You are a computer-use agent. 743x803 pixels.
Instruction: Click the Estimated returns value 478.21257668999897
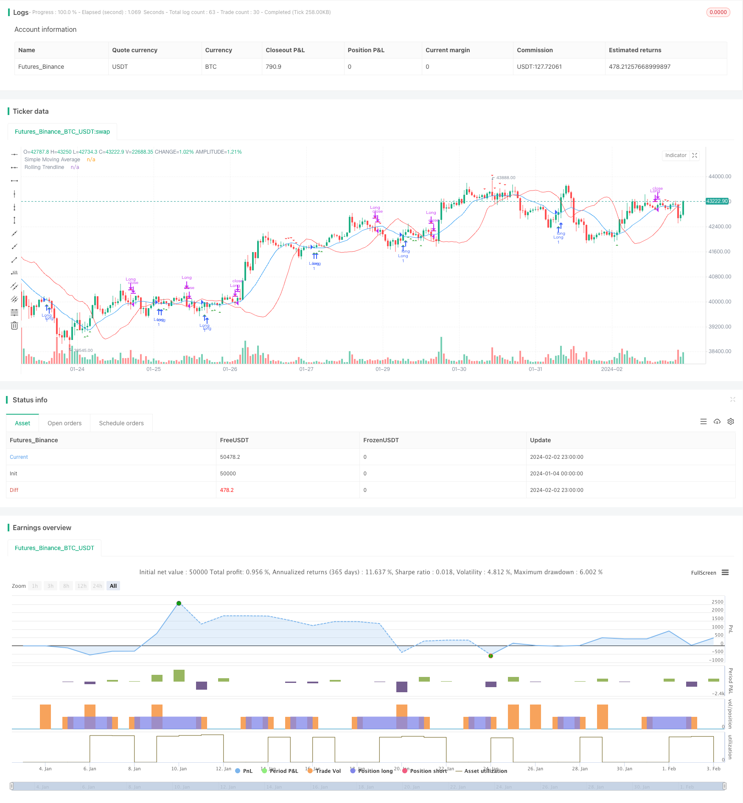(x=639, y=67)
